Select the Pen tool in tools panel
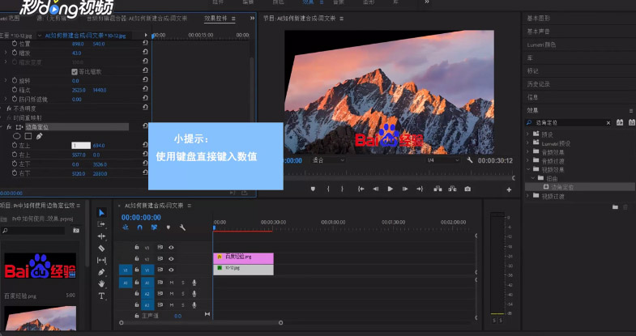This screenshot has width=636, height=336. 101,272
